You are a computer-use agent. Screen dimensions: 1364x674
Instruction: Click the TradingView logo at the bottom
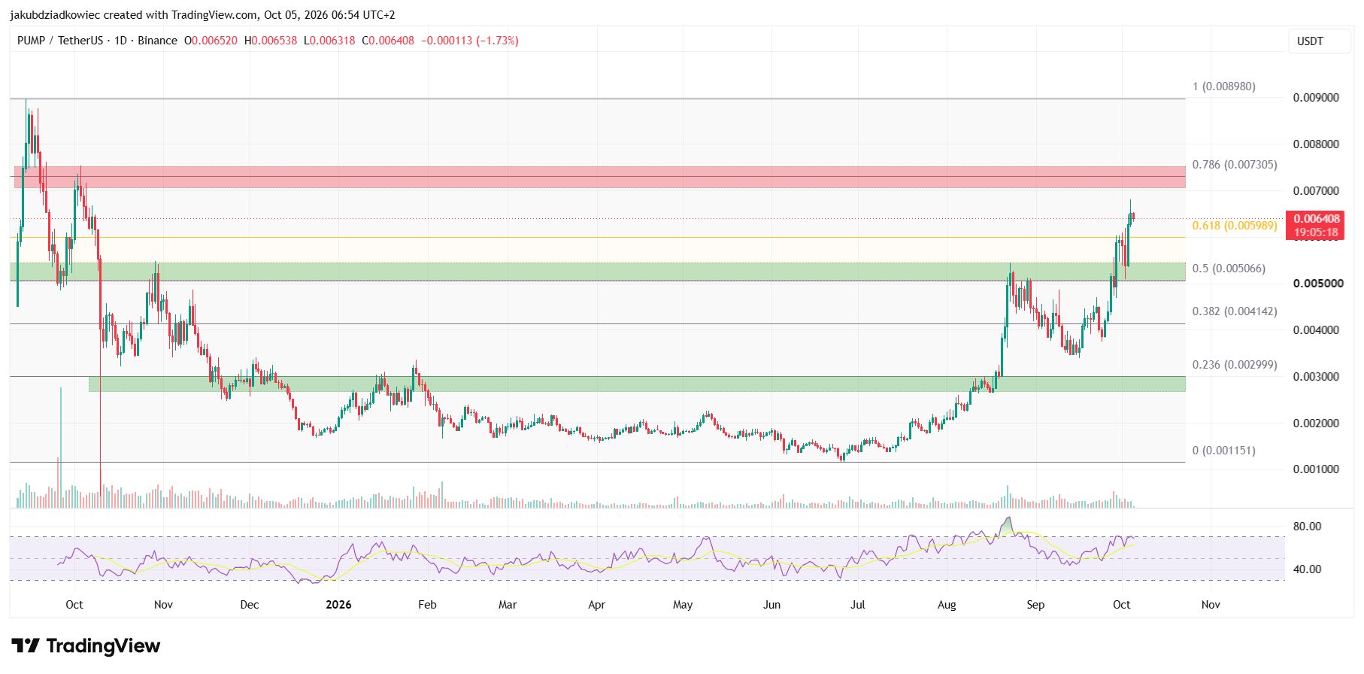(86, 646)
